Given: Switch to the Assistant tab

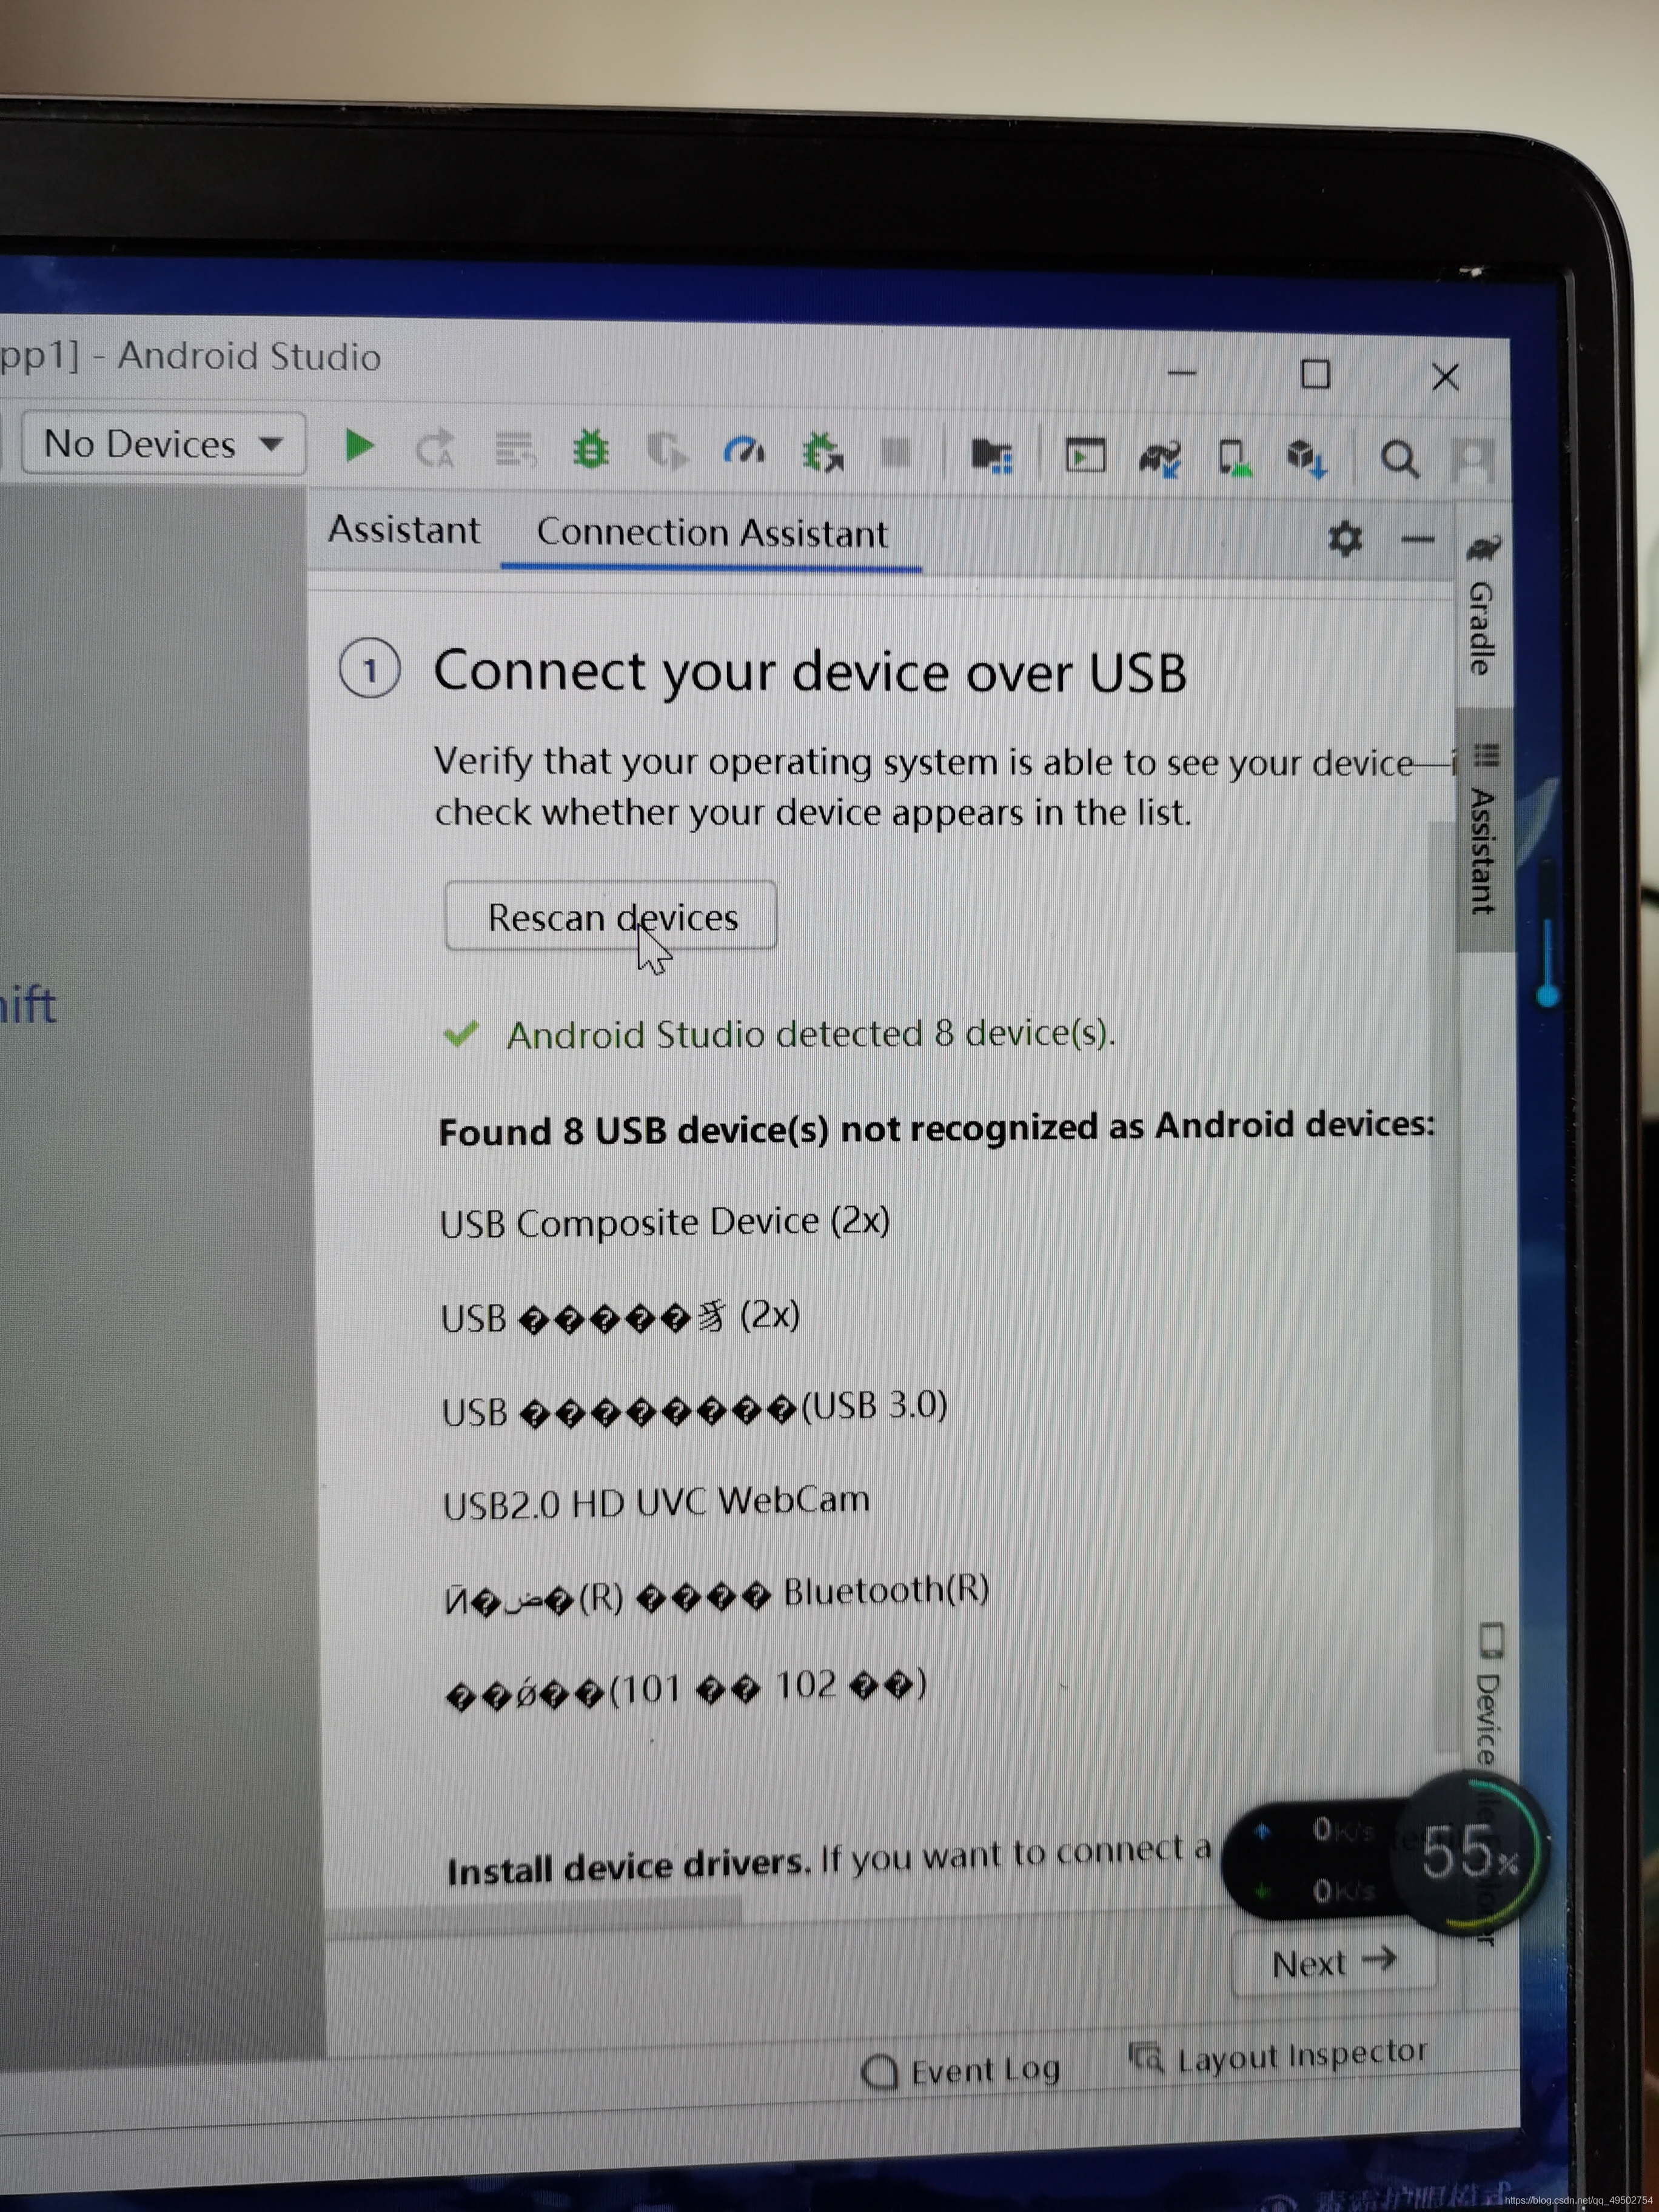Looking at the screenshot, I should click(404, 529).
